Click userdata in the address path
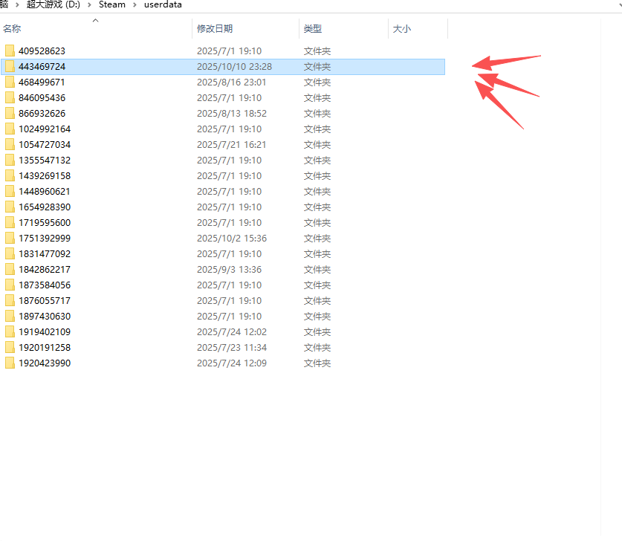This screenshot has width=622, height=541. [163, 5]
